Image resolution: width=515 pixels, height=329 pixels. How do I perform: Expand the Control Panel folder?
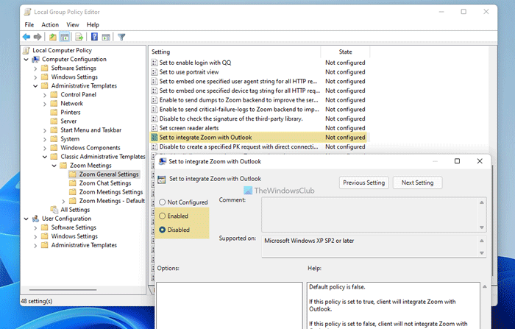tap(45, 95)
